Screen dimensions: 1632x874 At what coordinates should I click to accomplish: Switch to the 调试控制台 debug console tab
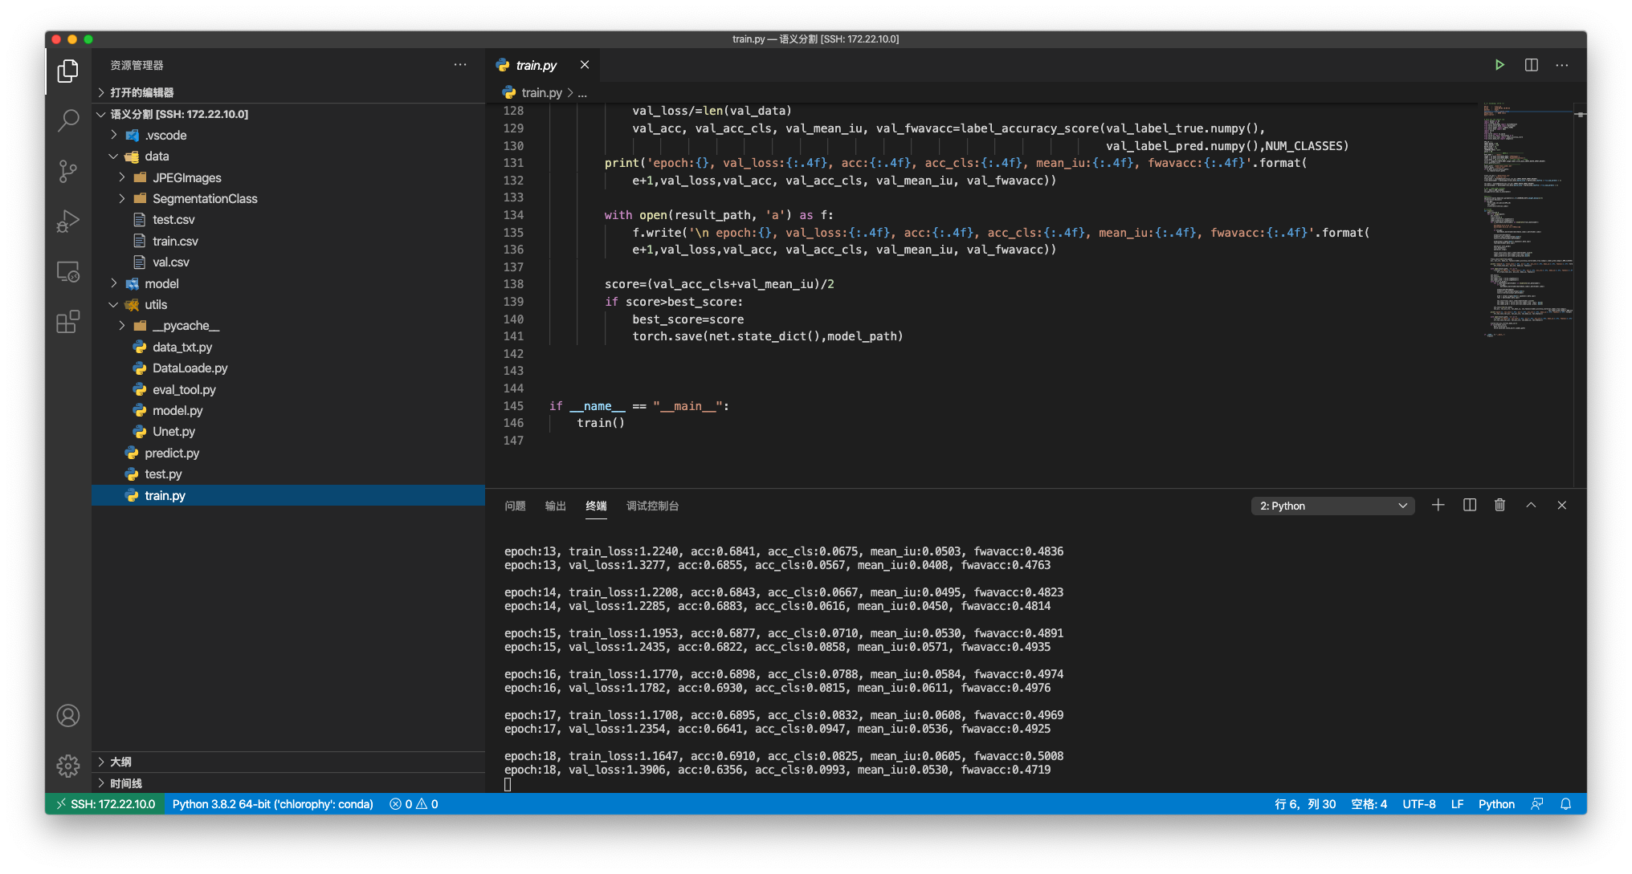pyautogui.click(x=652, y=506)
